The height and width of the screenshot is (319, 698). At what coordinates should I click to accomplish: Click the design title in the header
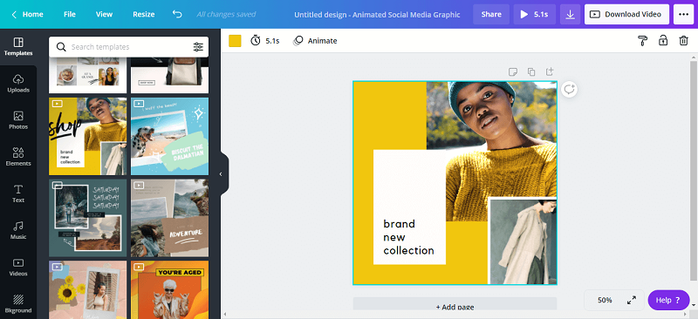pos(377,15)
